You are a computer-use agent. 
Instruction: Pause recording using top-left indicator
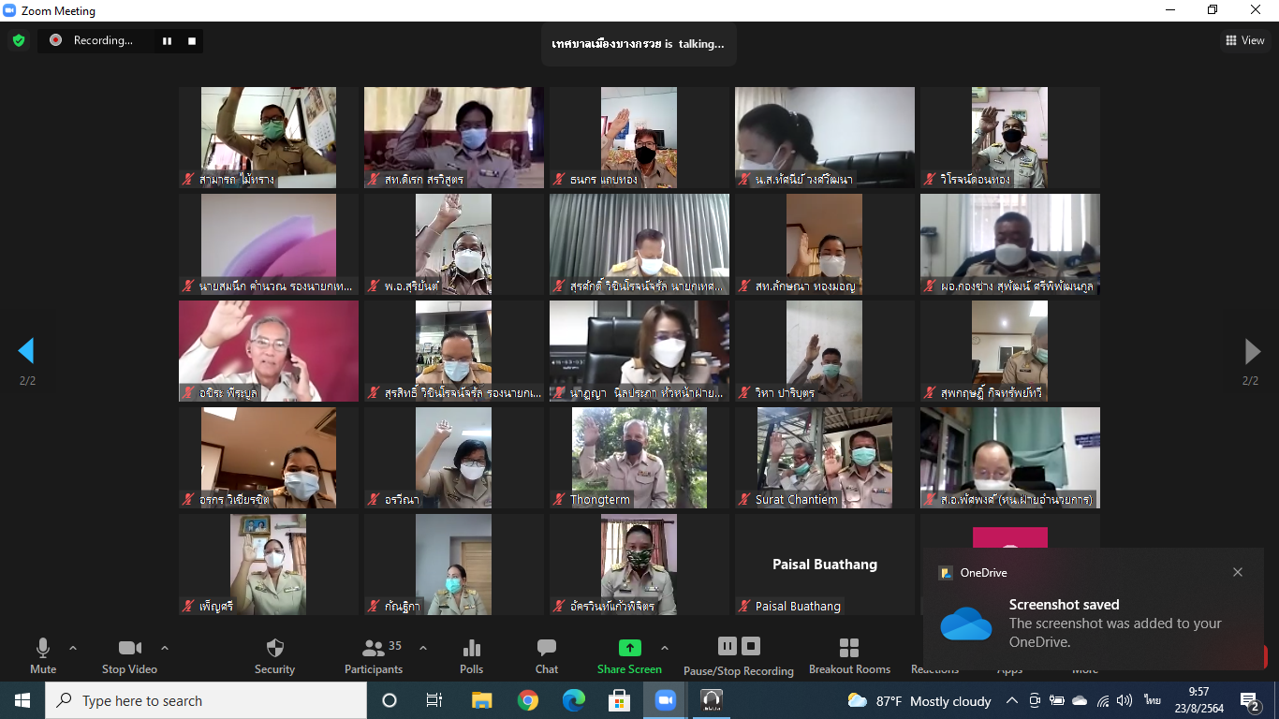tap(168, 40)
